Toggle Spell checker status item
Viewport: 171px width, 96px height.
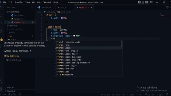160,95
